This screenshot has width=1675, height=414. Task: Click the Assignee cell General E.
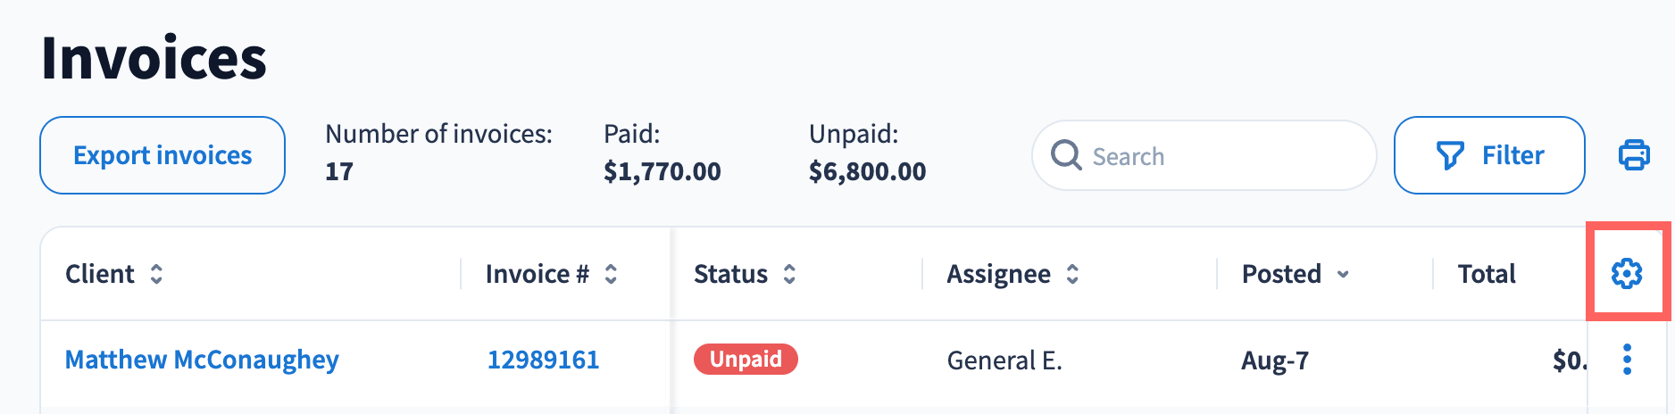[1004, 360]
